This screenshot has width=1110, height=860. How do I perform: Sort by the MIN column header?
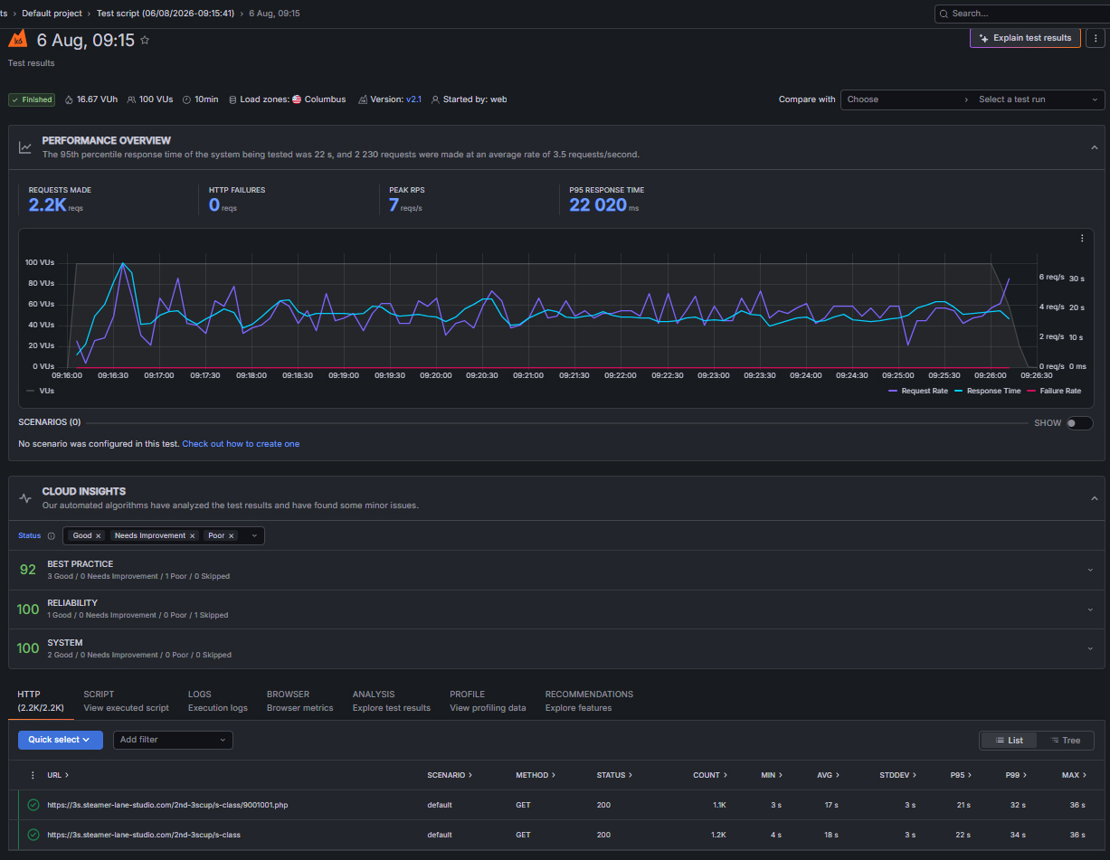pyautogui.click(x=772, y=775)
